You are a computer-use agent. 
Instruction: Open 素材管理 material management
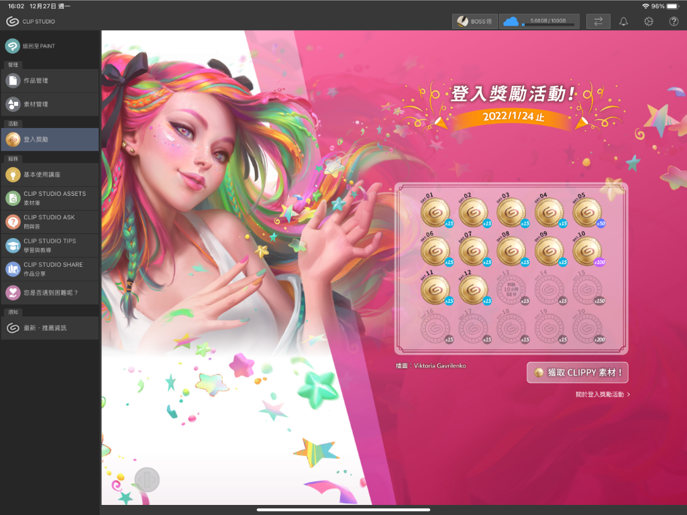click(x=50, y=104)
